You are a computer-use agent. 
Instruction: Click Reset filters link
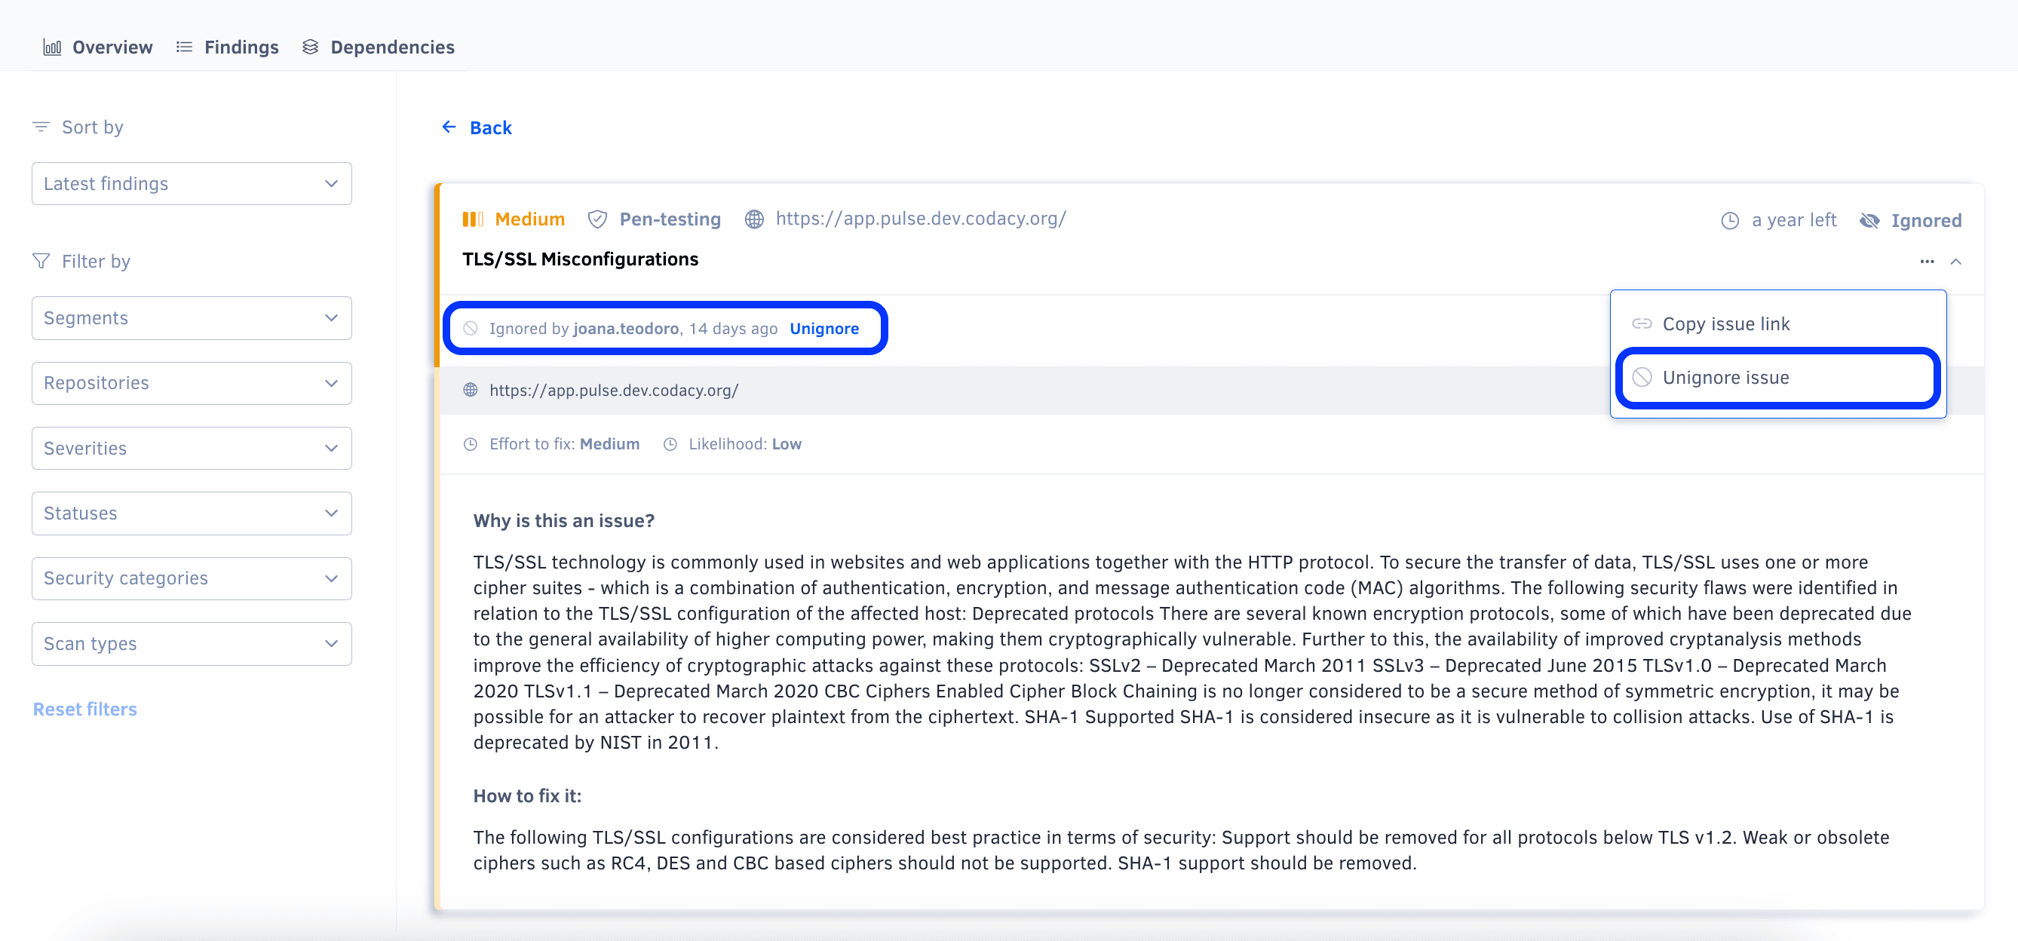coord(84,709)
